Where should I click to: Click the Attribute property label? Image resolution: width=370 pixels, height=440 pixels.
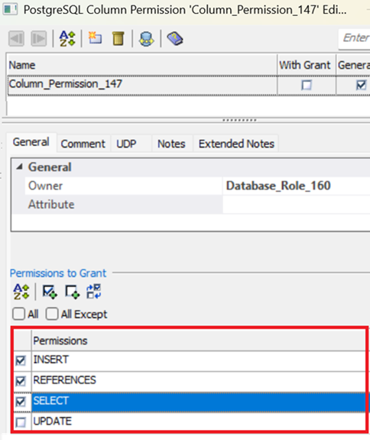51,204
